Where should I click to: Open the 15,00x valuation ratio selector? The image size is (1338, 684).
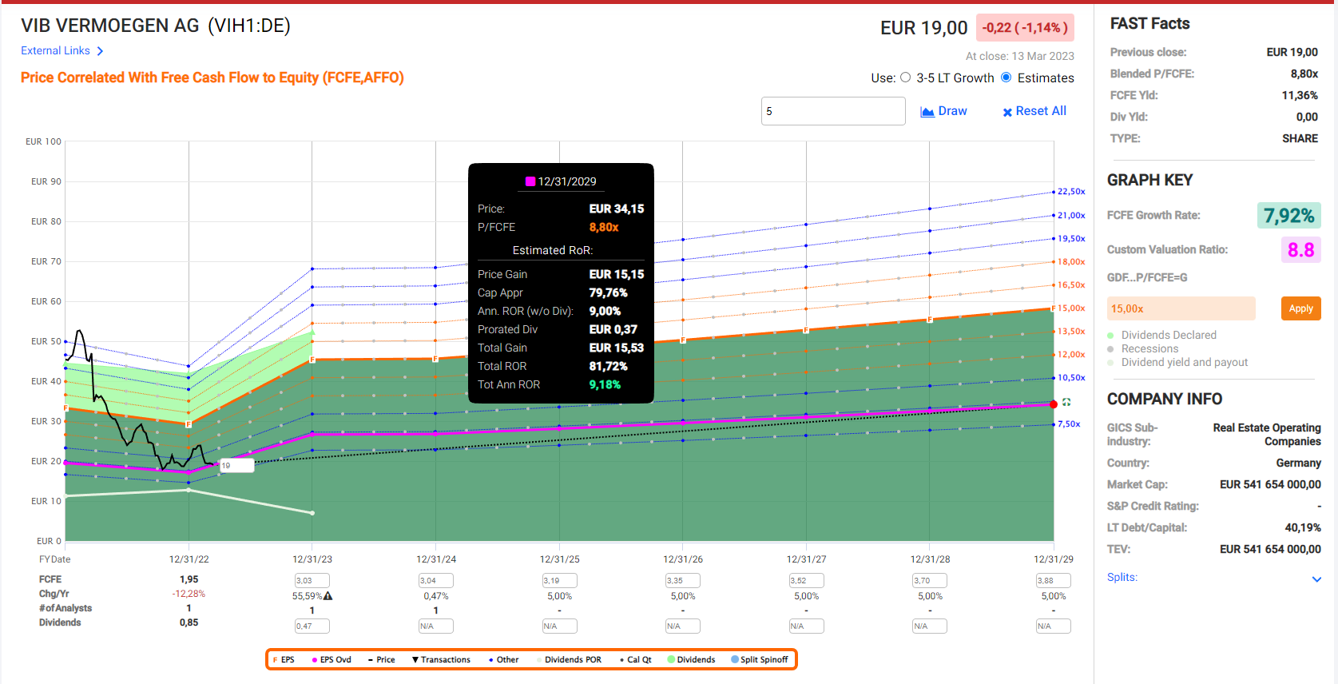(x=1181, y=308)
